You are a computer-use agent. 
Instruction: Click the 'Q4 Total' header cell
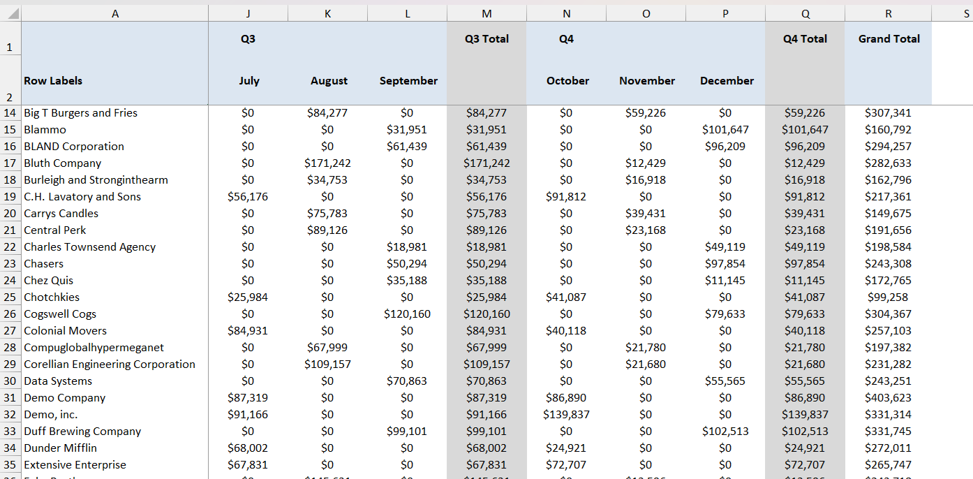click(x=805, y=39)
